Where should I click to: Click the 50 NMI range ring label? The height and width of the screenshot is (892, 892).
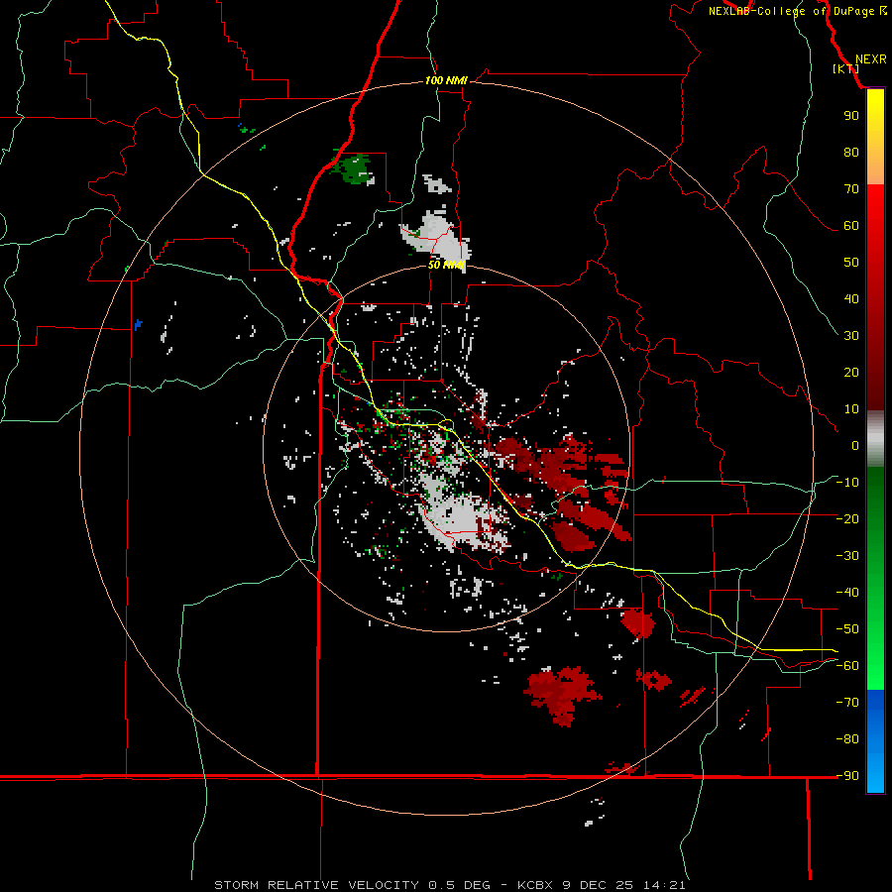446,265
